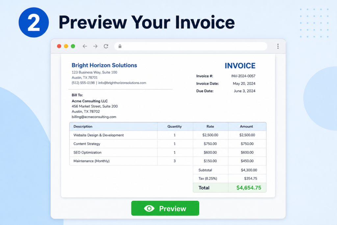Click the Bright Horizon Solutions company name
Image resolution: width=337 pixels, height=225 pixels.
pyautogui.click(x=104, y=66)
